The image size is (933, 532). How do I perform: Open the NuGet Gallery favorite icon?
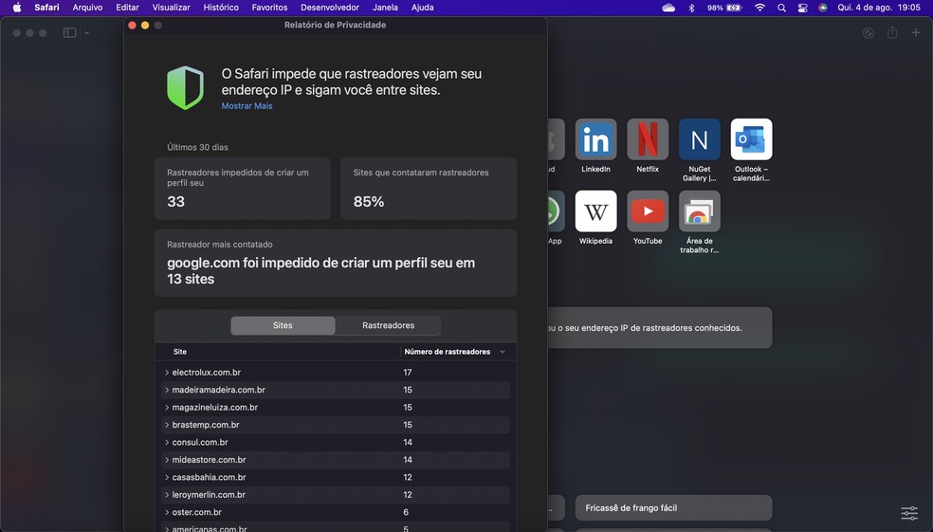click(699, 139)
